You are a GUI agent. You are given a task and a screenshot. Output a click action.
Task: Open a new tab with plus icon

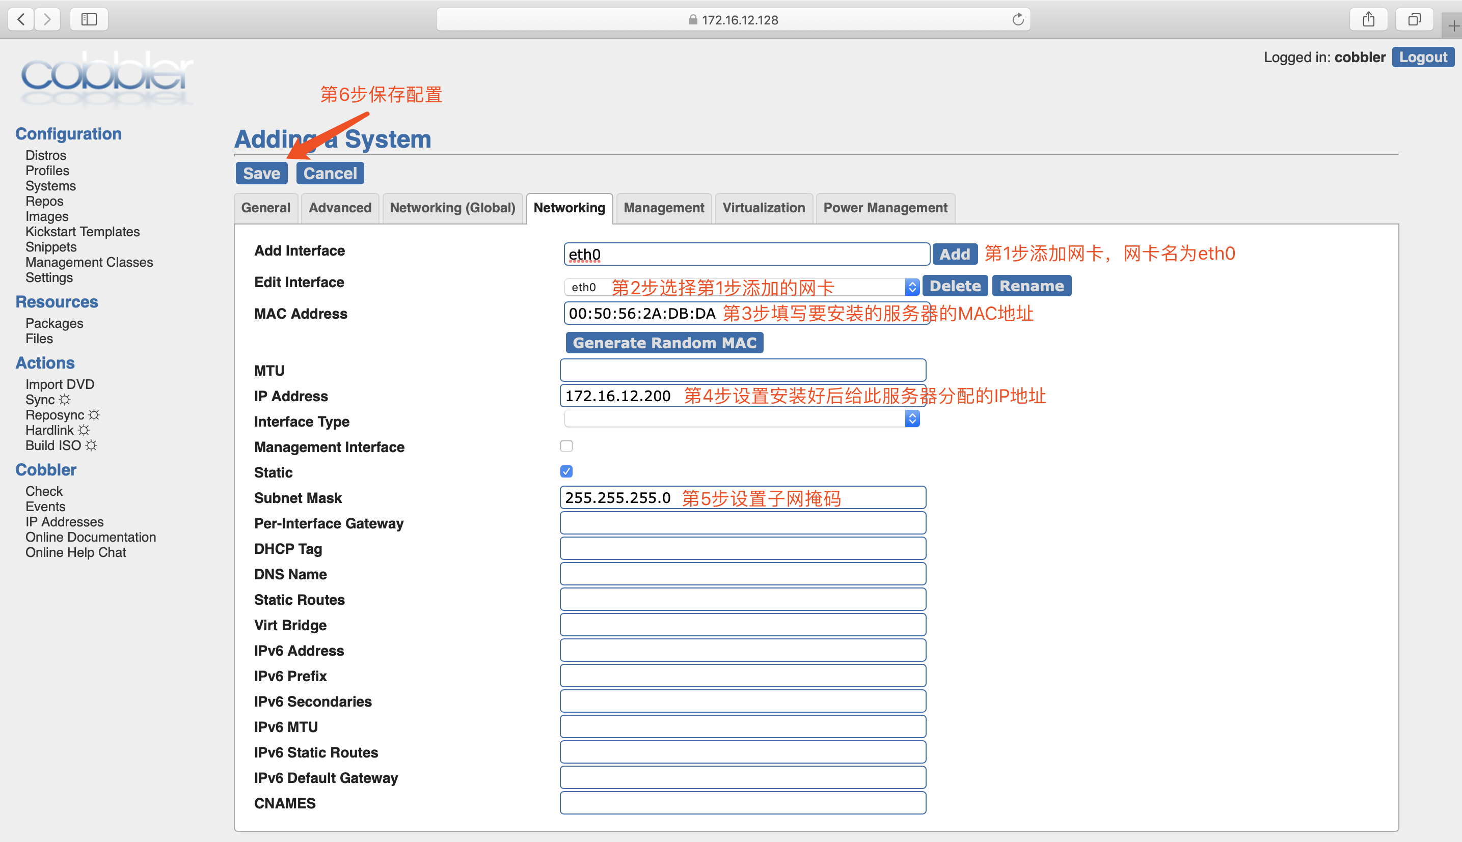point(1453,26)
